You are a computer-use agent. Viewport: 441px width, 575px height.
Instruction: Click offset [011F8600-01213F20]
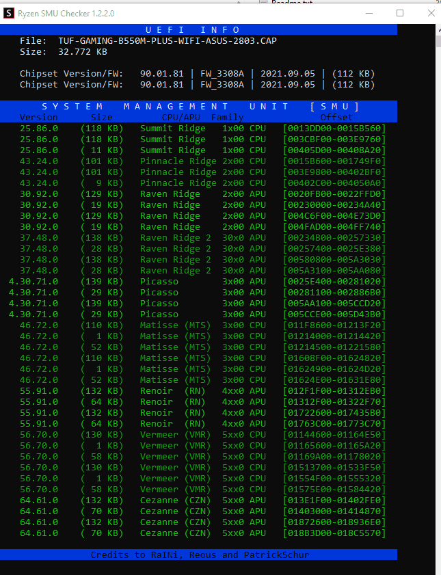click(334, 325)
